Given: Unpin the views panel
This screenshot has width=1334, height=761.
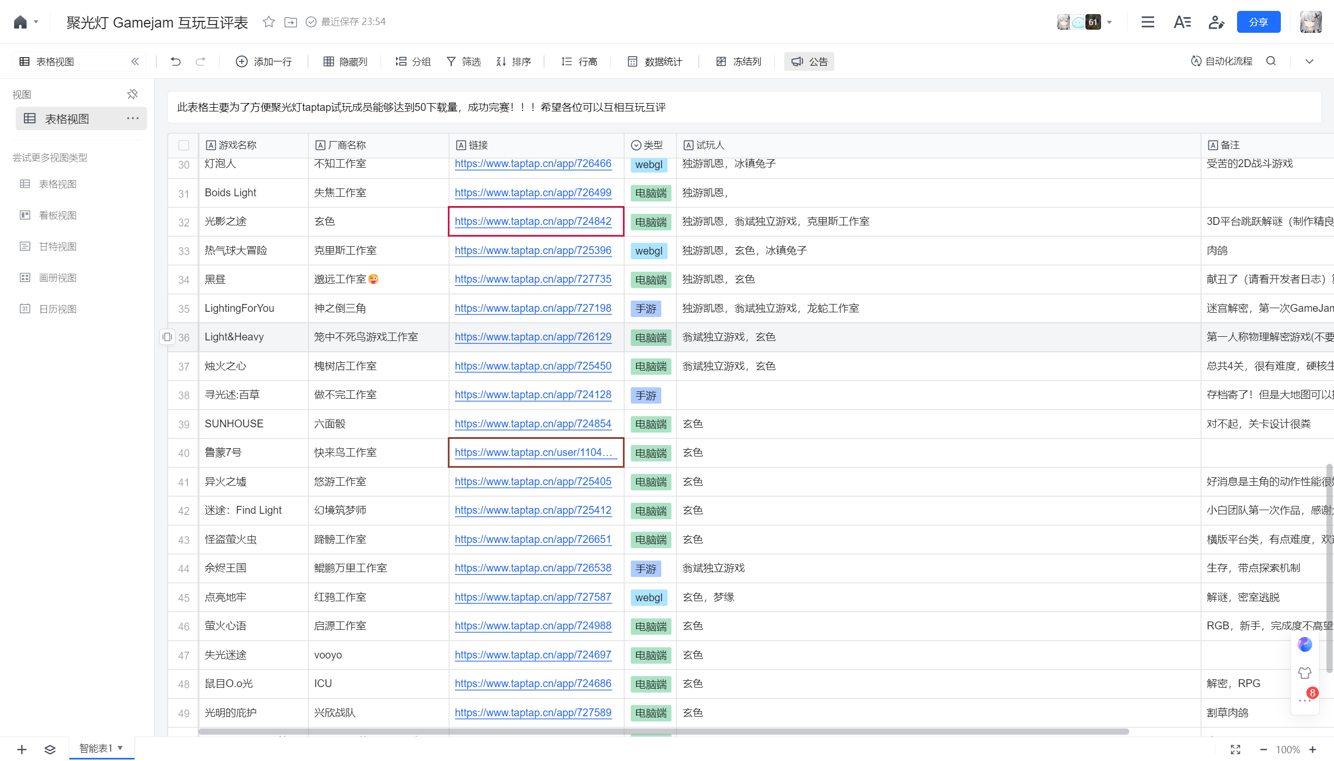Looking at the screenshot, I should [x=132, y=94].
